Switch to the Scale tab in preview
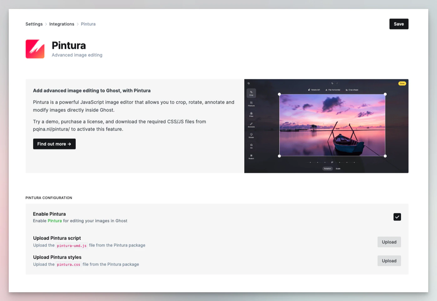Image resolution: width=437 pixels, height=301 pixels. (x=338, y=169)
